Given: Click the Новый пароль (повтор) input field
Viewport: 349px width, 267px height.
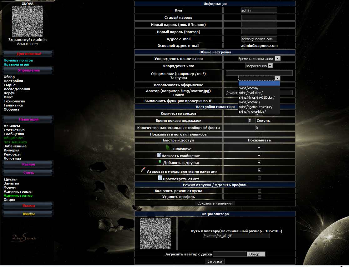Looking at the screenshot, I should 259,32.
